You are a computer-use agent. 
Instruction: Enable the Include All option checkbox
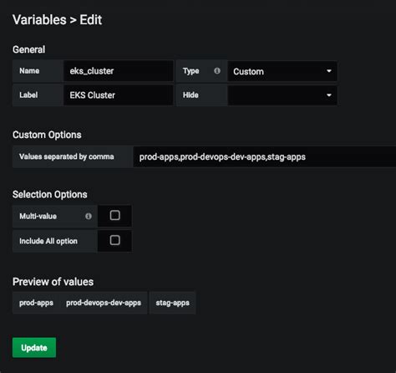click(114, 240)
